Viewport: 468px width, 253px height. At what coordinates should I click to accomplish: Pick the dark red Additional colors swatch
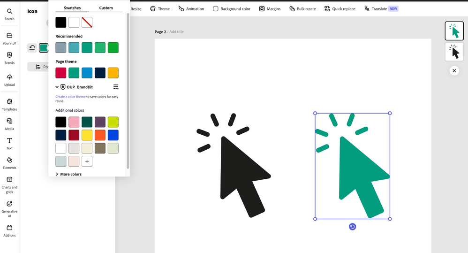click(74, 135)
